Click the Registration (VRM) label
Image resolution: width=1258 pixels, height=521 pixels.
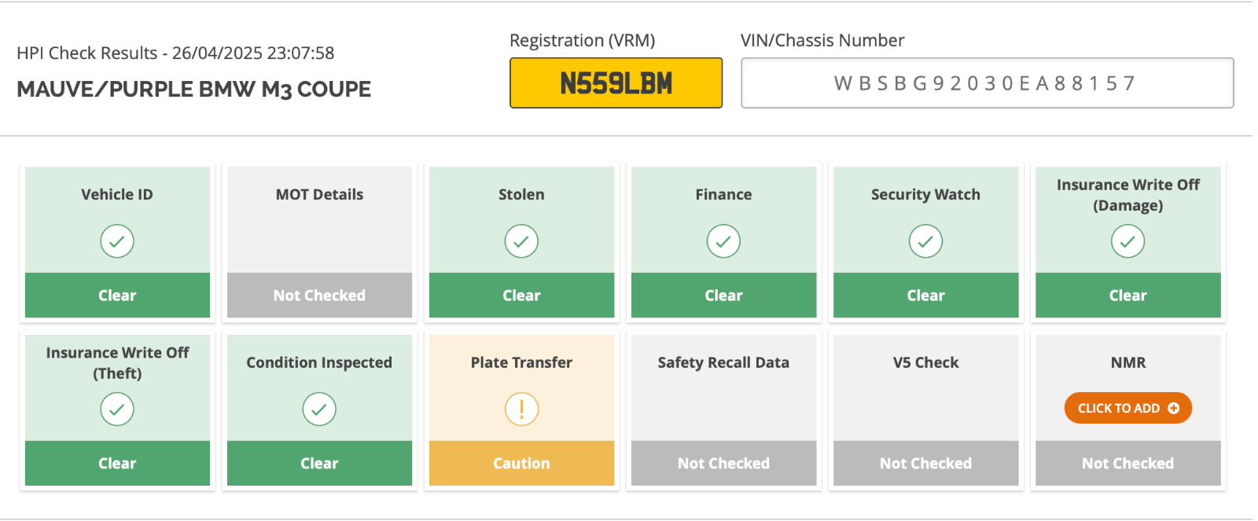[x=582, y=41]
